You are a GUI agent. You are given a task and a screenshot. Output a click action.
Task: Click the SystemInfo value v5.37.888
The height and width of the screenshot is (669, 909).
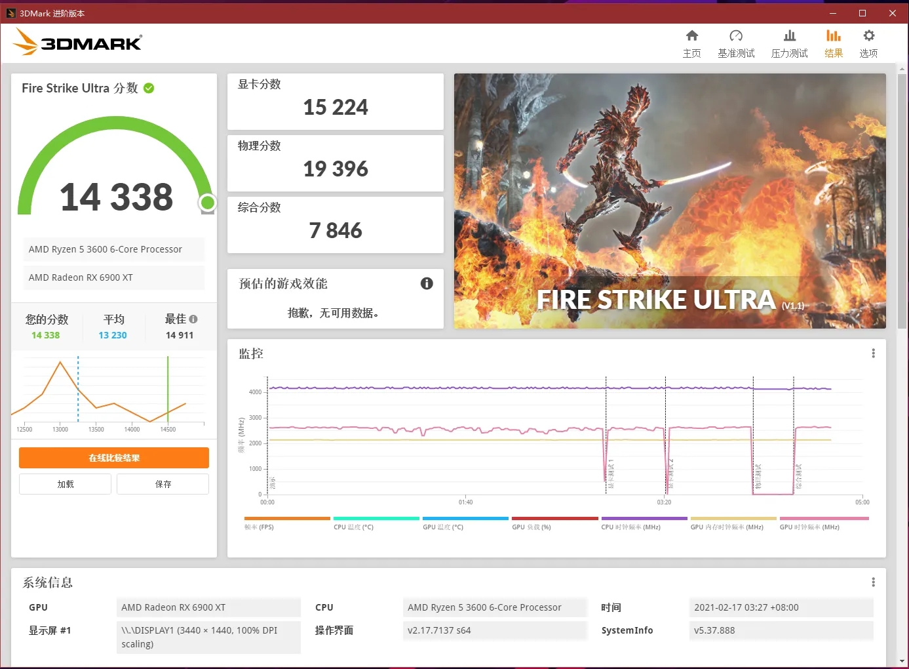781,630
